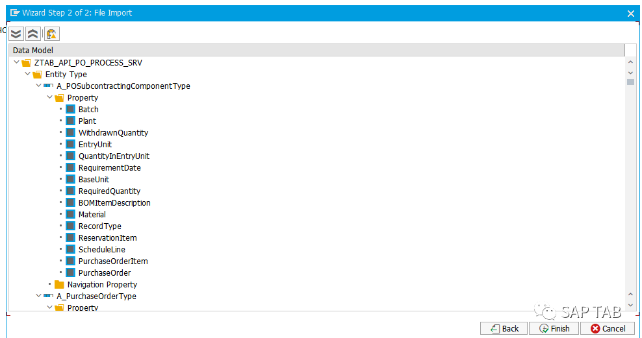642x338 pixels.
Task: Select the Plant property icon
Action: 70,121
